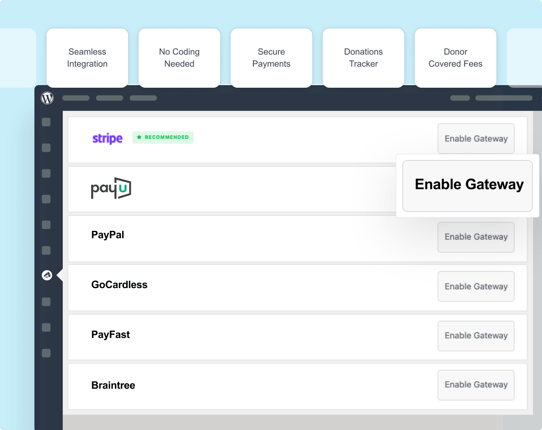542x430 pixels.
Task: Enable the PayPal payment gateway
Action: (x=476, y=237)
